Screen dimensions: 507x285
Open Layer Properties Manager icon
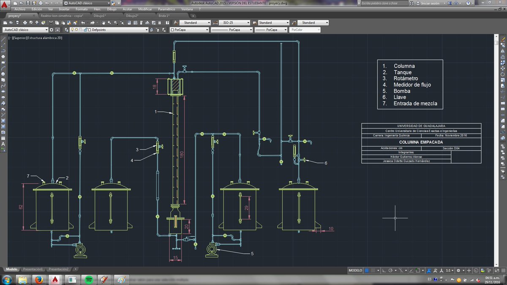coord(66,30)
